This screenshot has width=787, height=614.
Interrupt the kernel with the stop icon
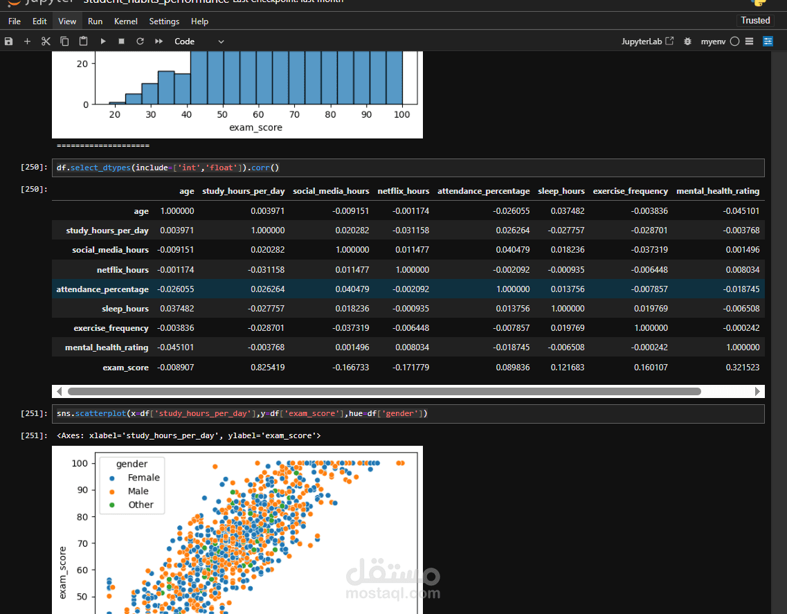(121, 41)
